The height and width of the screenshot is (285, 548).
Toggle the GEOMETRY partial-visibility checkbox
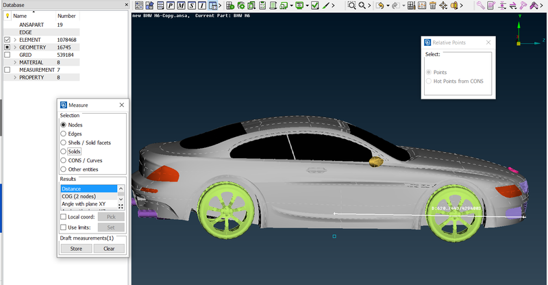click(x=8, y=47)
